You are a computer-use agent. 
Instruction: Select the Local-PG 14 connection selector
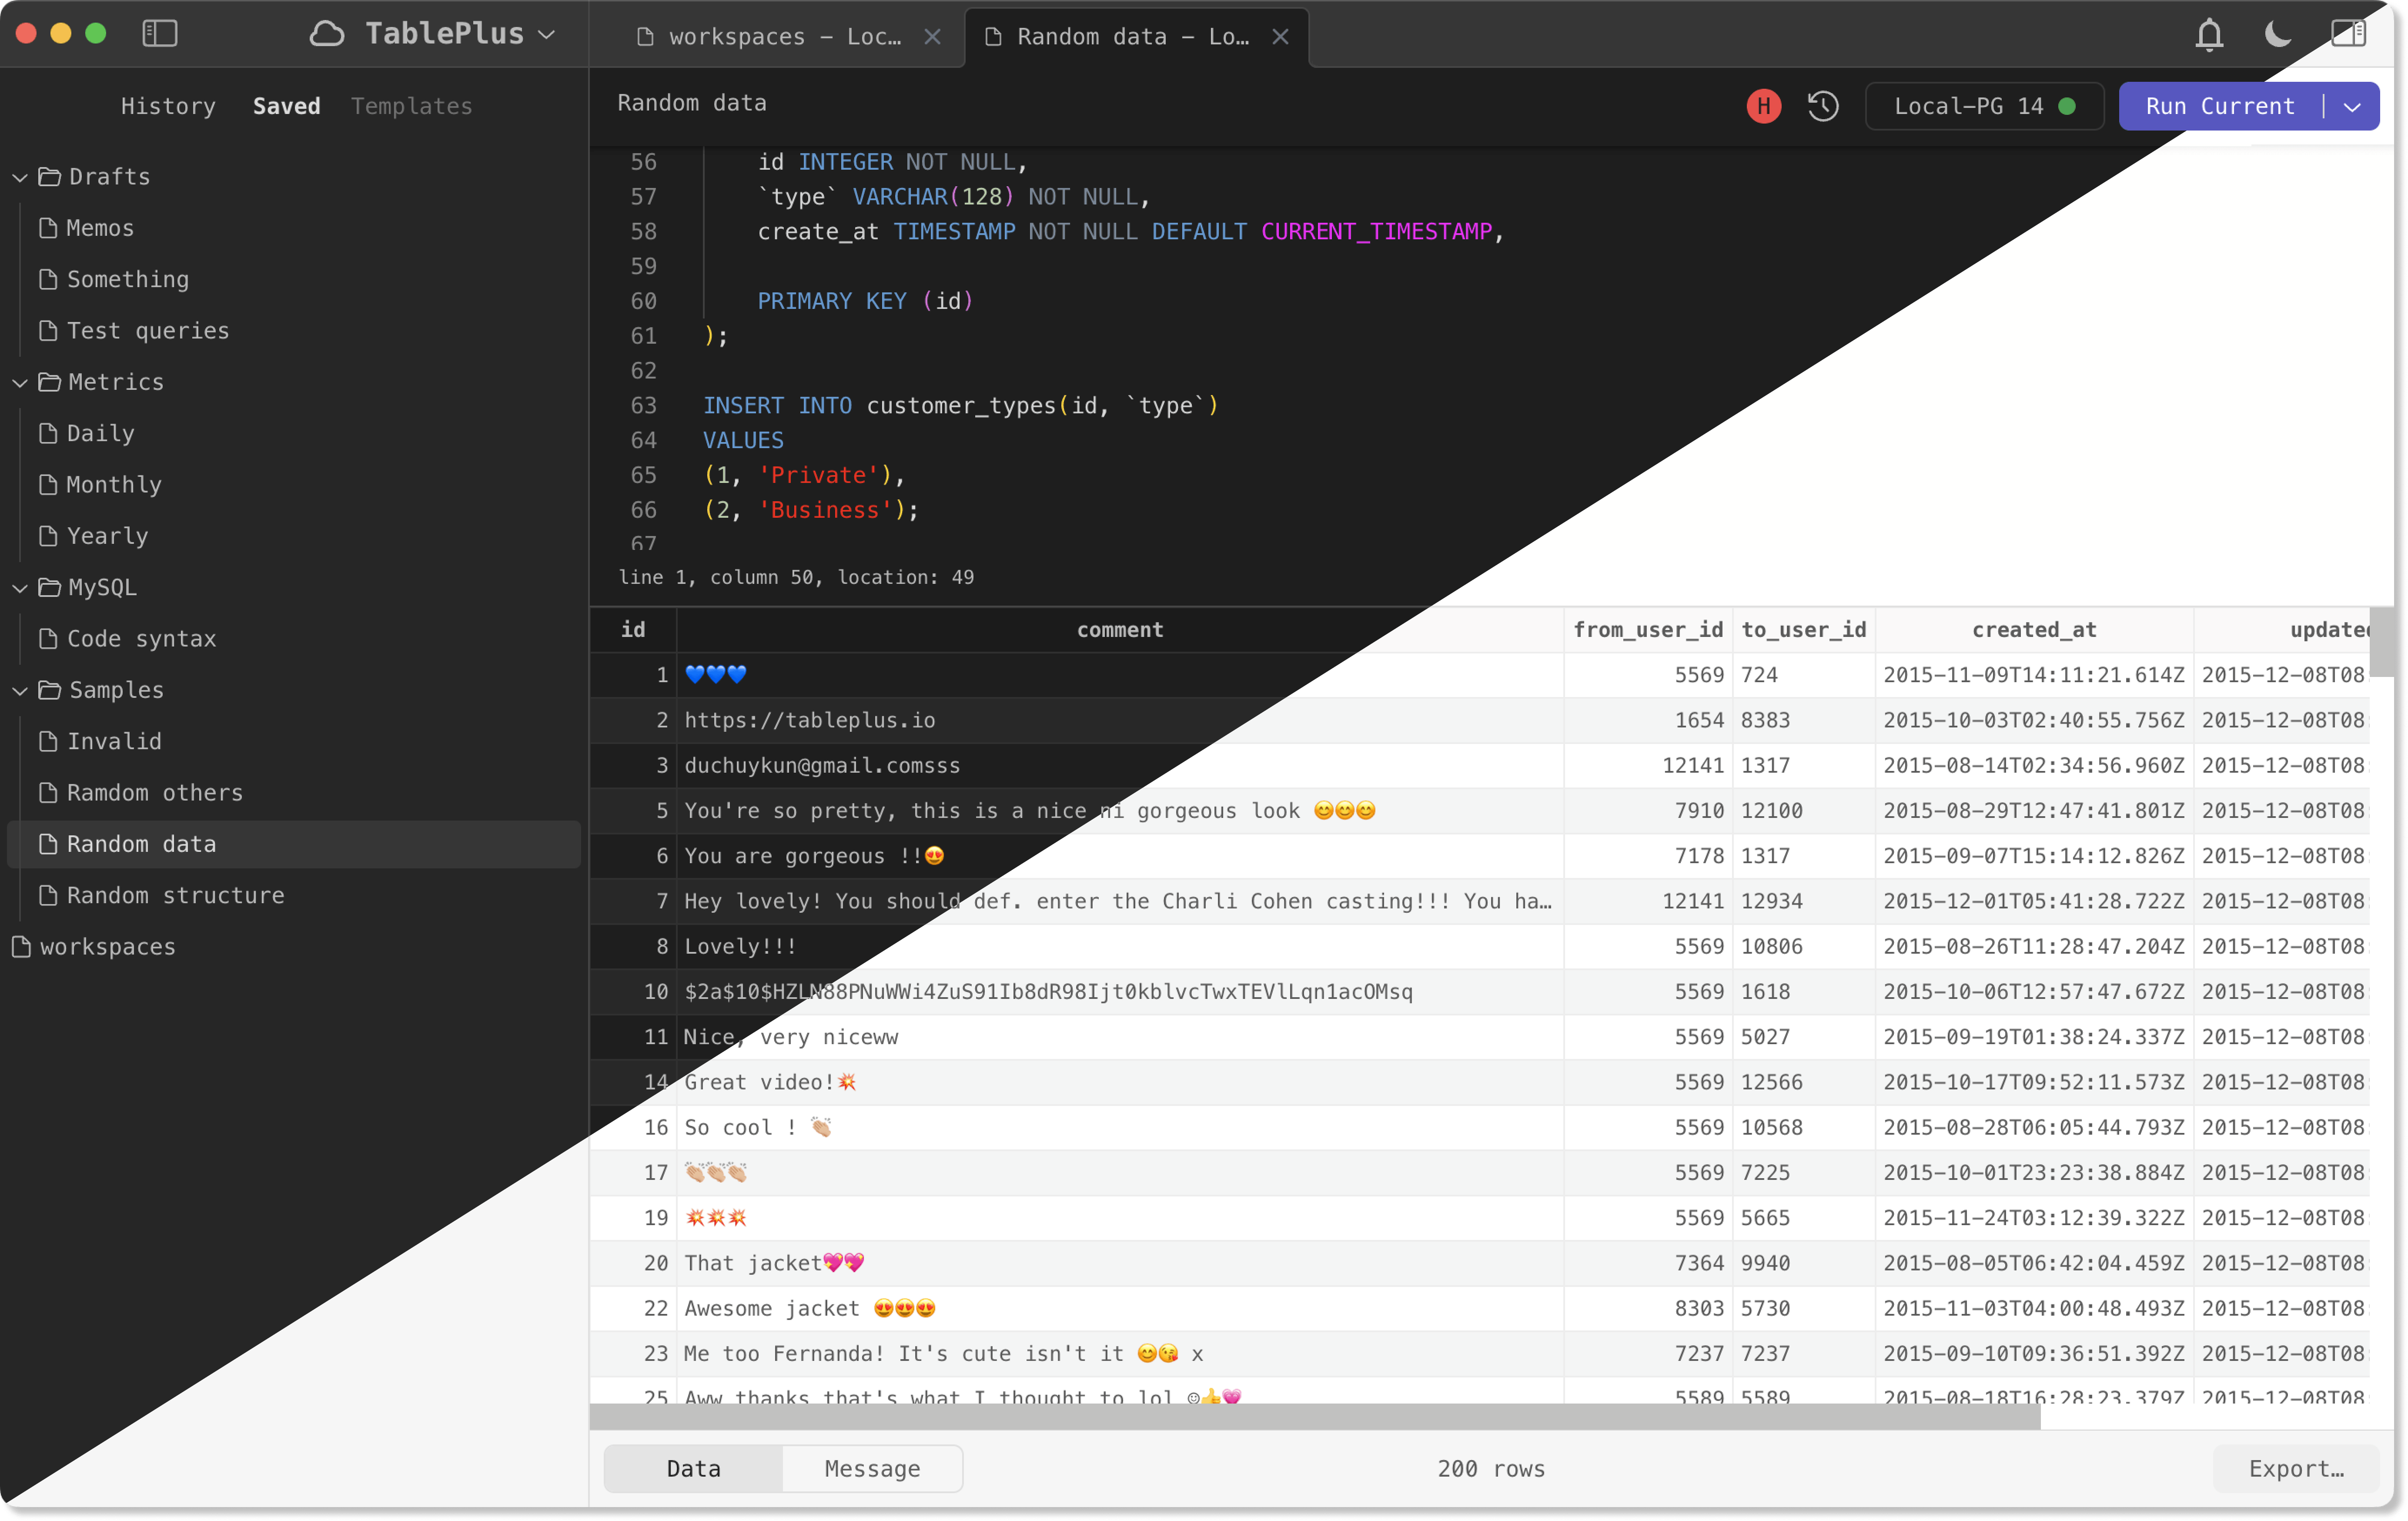1983,106
